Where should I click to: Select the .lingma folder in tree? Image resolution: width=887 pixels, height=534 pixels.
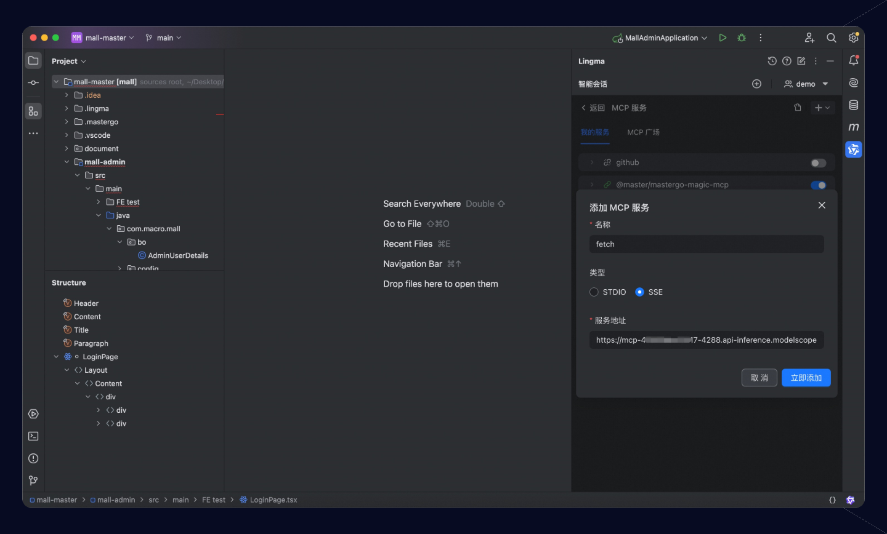click(x=97, y=109)
